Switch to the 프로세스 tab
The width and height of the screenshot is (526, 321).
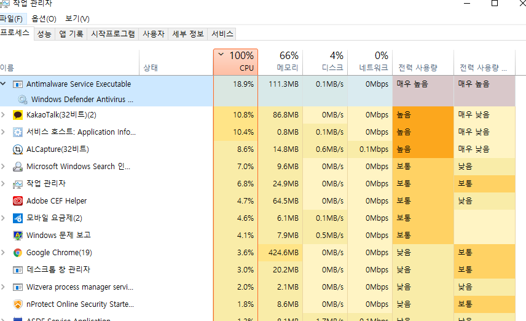pos(15,33)
